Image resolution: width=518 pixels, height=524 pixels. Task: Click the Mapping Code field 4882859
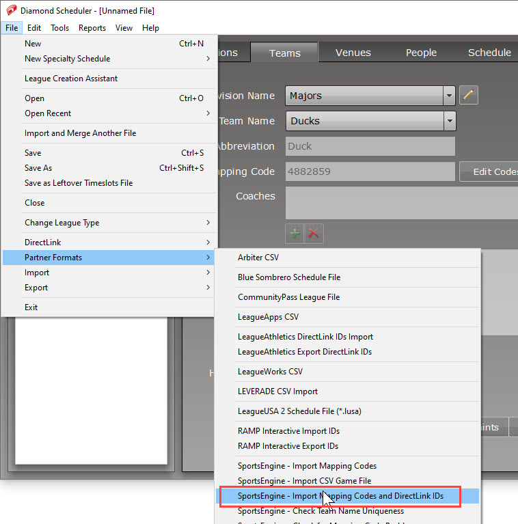tap(370, 171)
